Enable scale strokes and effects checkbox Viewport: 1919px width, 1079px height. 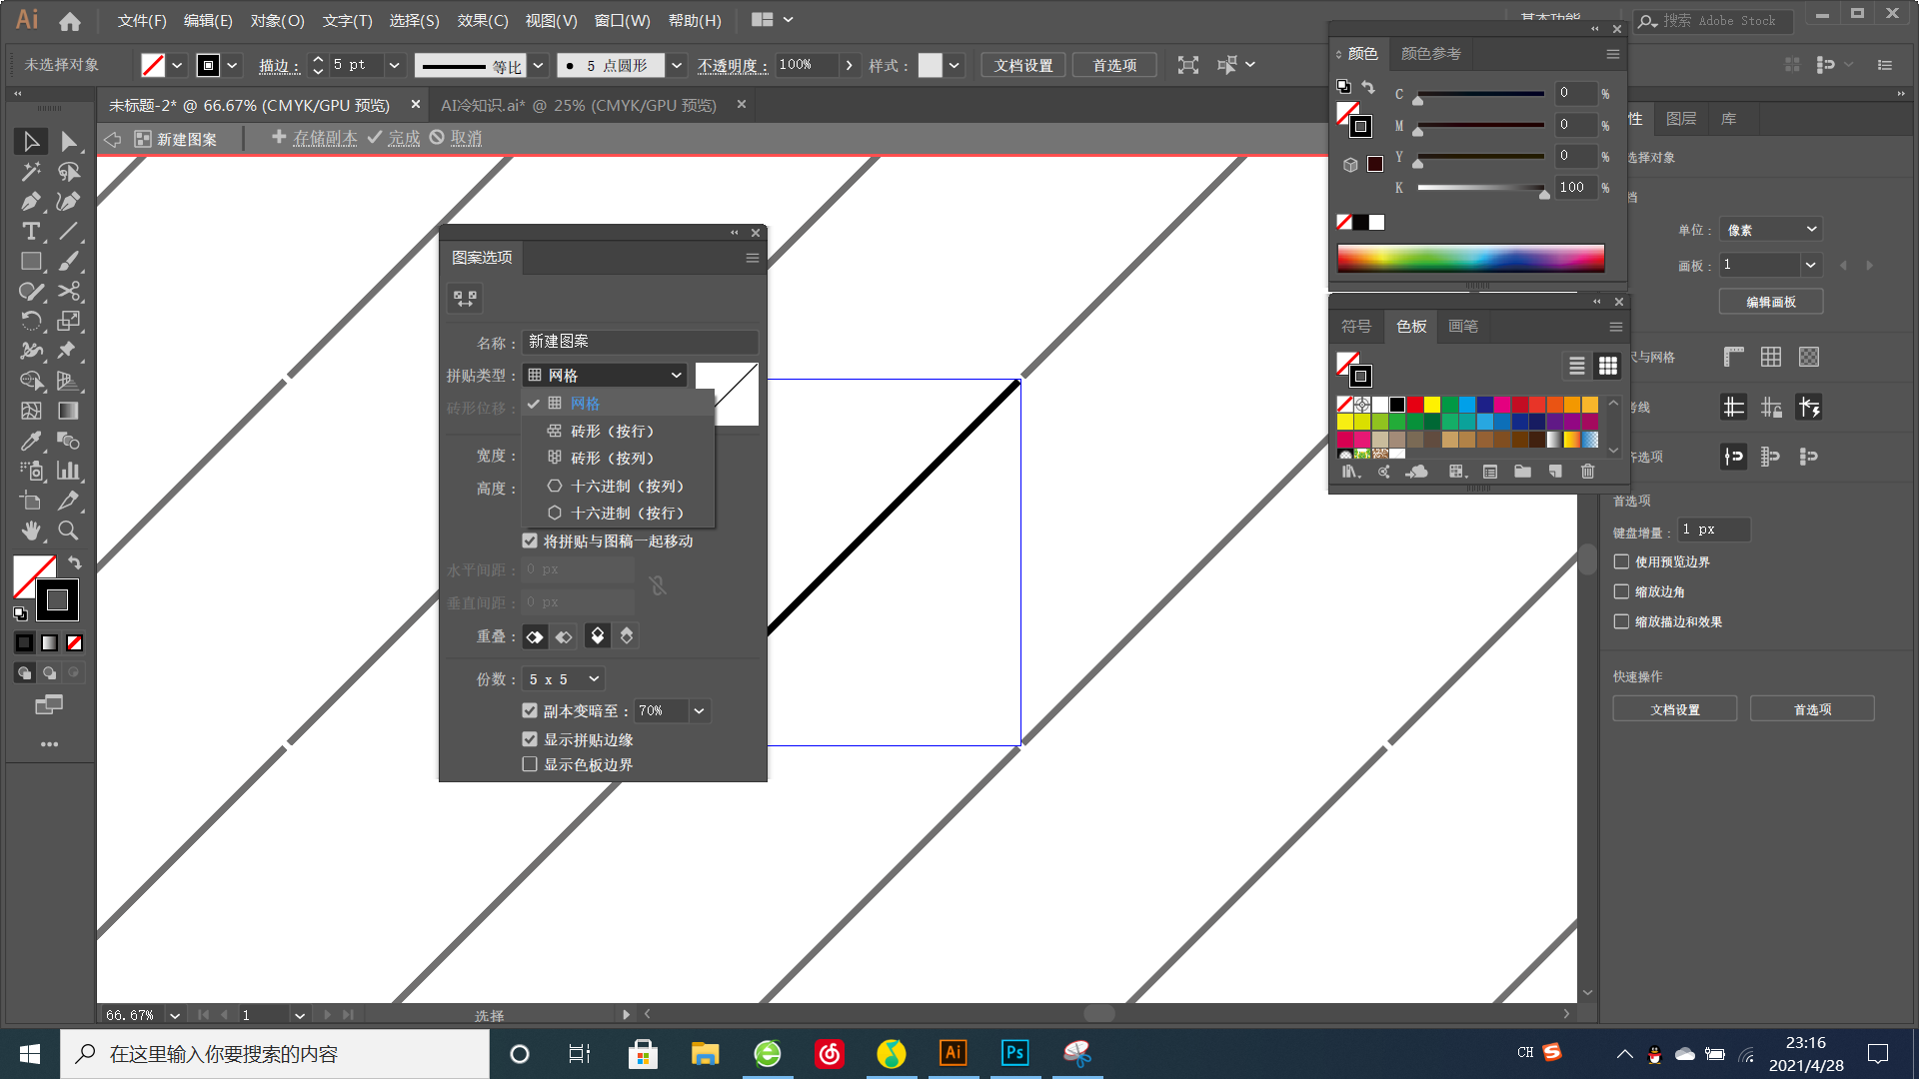click(x=1621, y=621)
